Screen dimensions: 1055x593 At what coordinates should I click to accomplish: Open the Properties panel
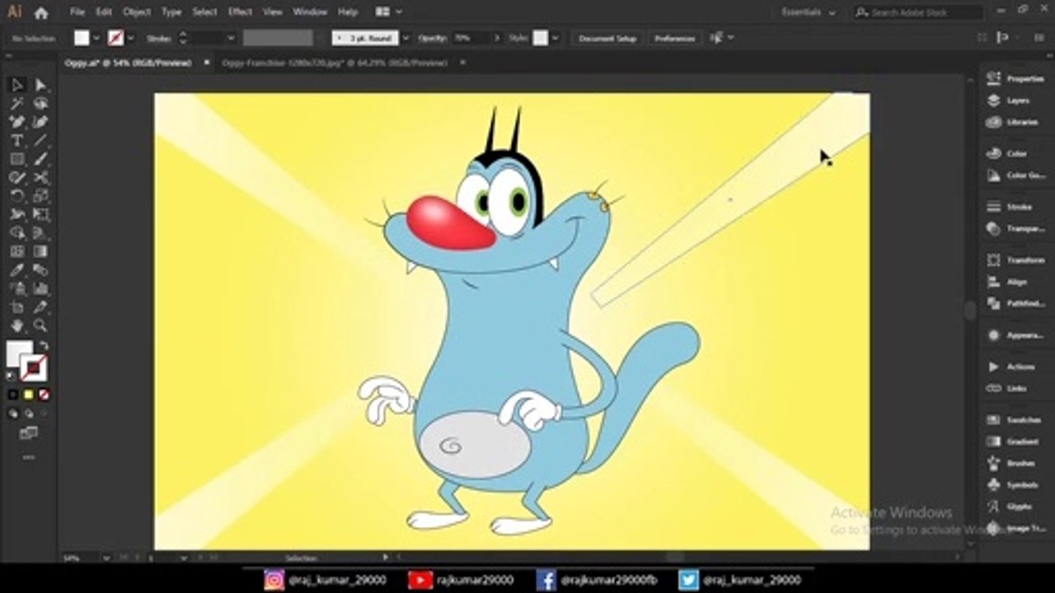click(1015, 79)
